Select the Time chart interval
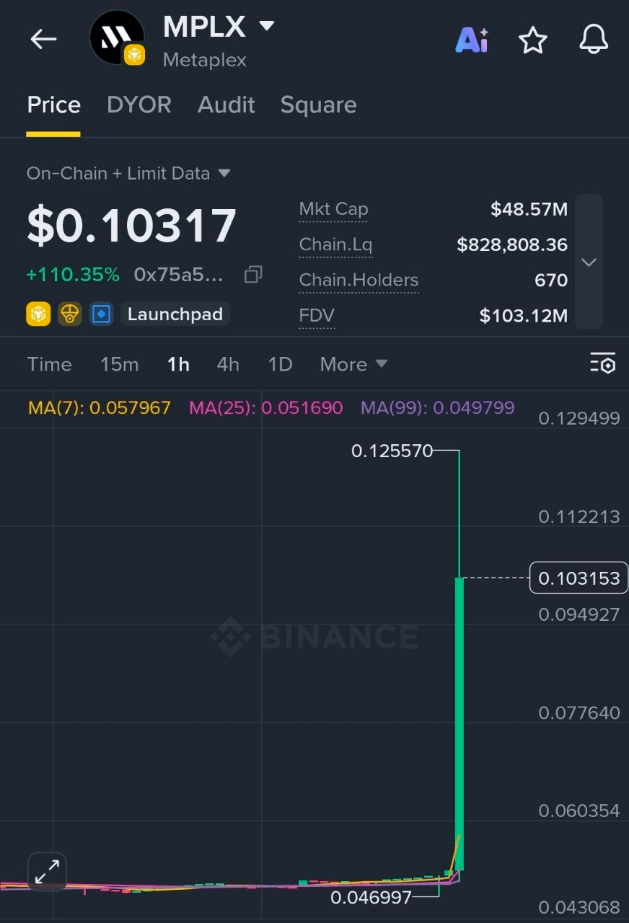The width and height of the screenshot is (629, 923). (50, 364)
